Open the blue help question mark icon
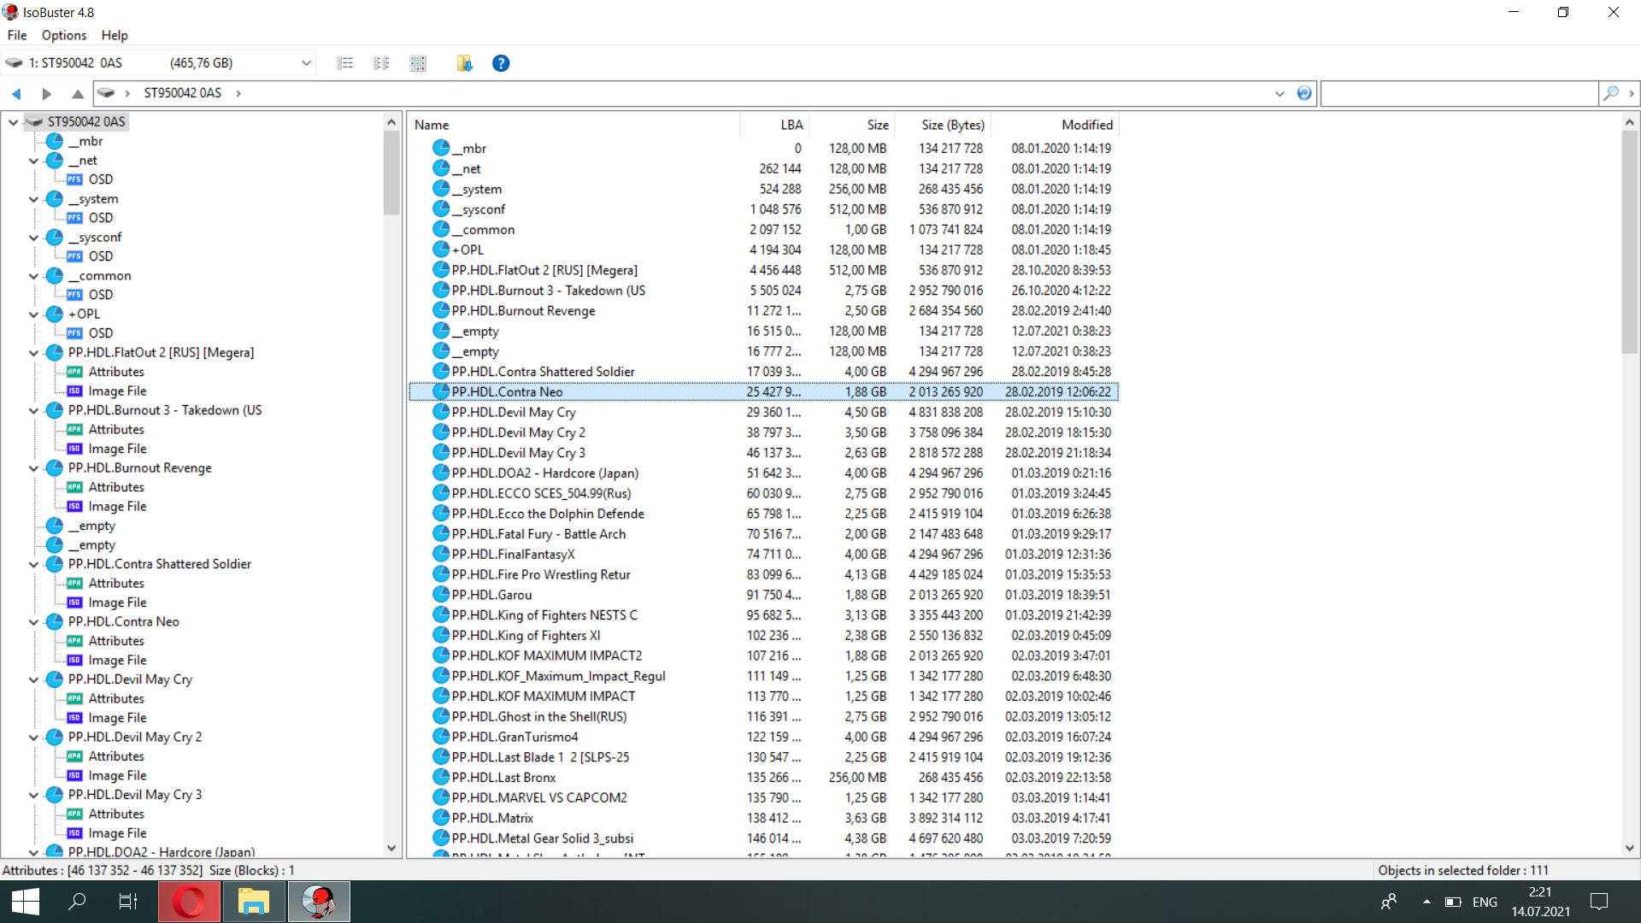 click(501, 63)
